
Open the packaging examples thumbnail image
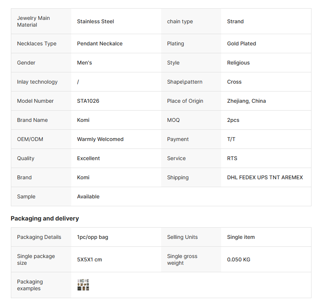coord(83,285)
